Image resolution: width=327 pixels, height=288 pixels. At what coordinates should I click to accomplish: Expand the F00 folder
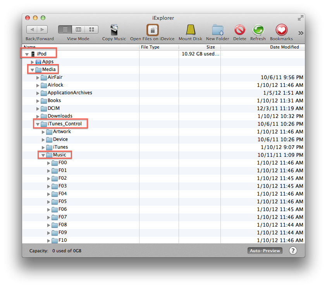(x=48, y=163)
